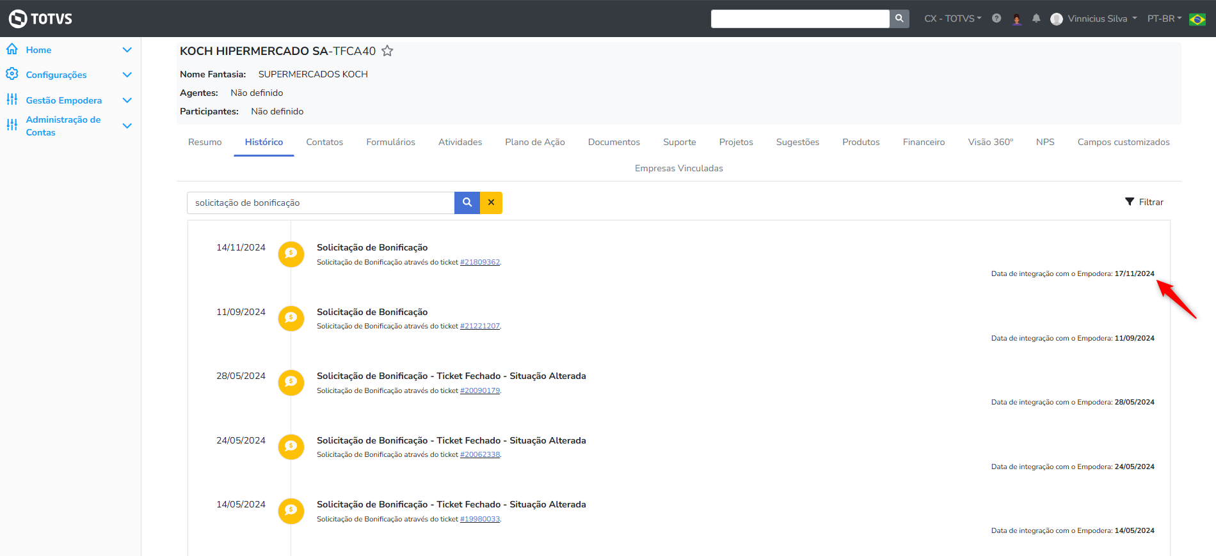
Task: Click the Configurações sidebar link
Action: pyautogui.click(x=56, y=75)
